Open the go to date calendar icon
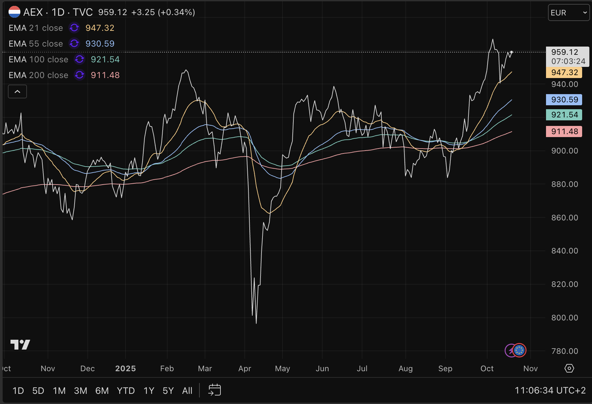This screenshot has height=404, width=592. click(x=215, y=390)
